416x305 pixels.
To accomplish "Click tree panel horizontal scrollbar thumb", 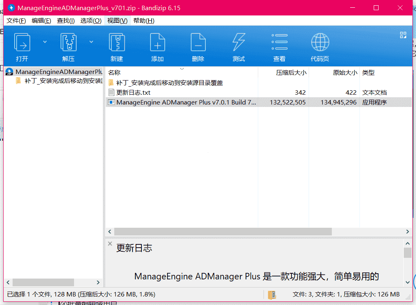I will tap(43, 282).
